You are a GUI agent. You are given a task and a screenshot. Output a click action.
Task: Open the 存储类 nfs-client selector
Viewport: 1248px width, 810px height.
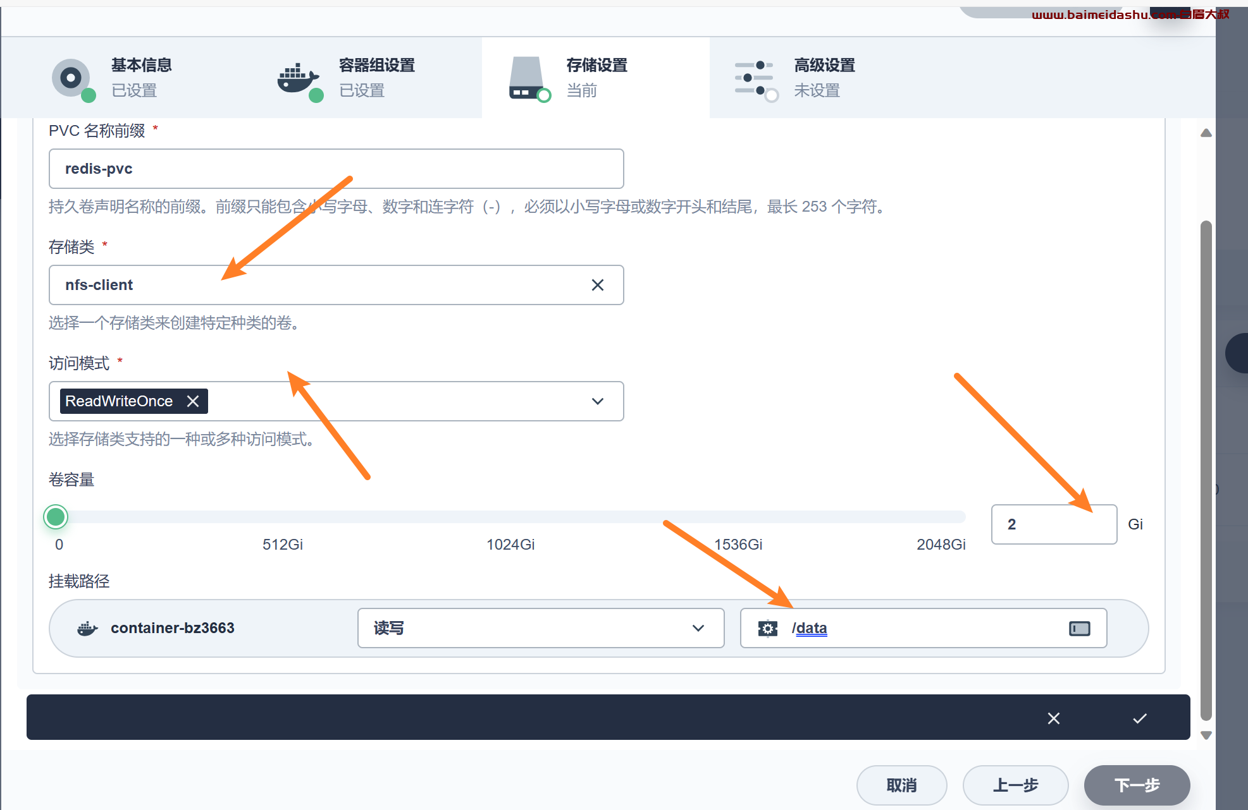click(x=337, y=285)
